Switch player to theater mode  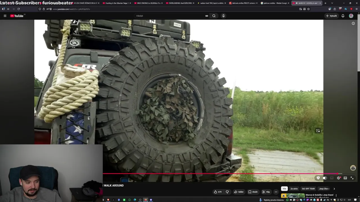(x=345, y=178)
